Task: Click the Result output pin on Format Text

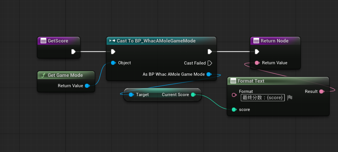Action: click(x=322, y=91)
